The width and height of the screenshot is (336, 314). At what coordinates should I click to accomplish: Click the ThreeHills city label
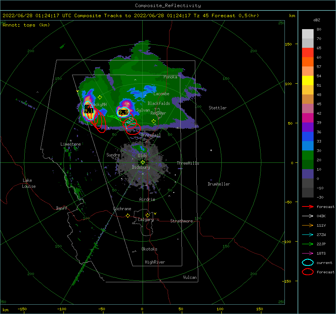188,163
